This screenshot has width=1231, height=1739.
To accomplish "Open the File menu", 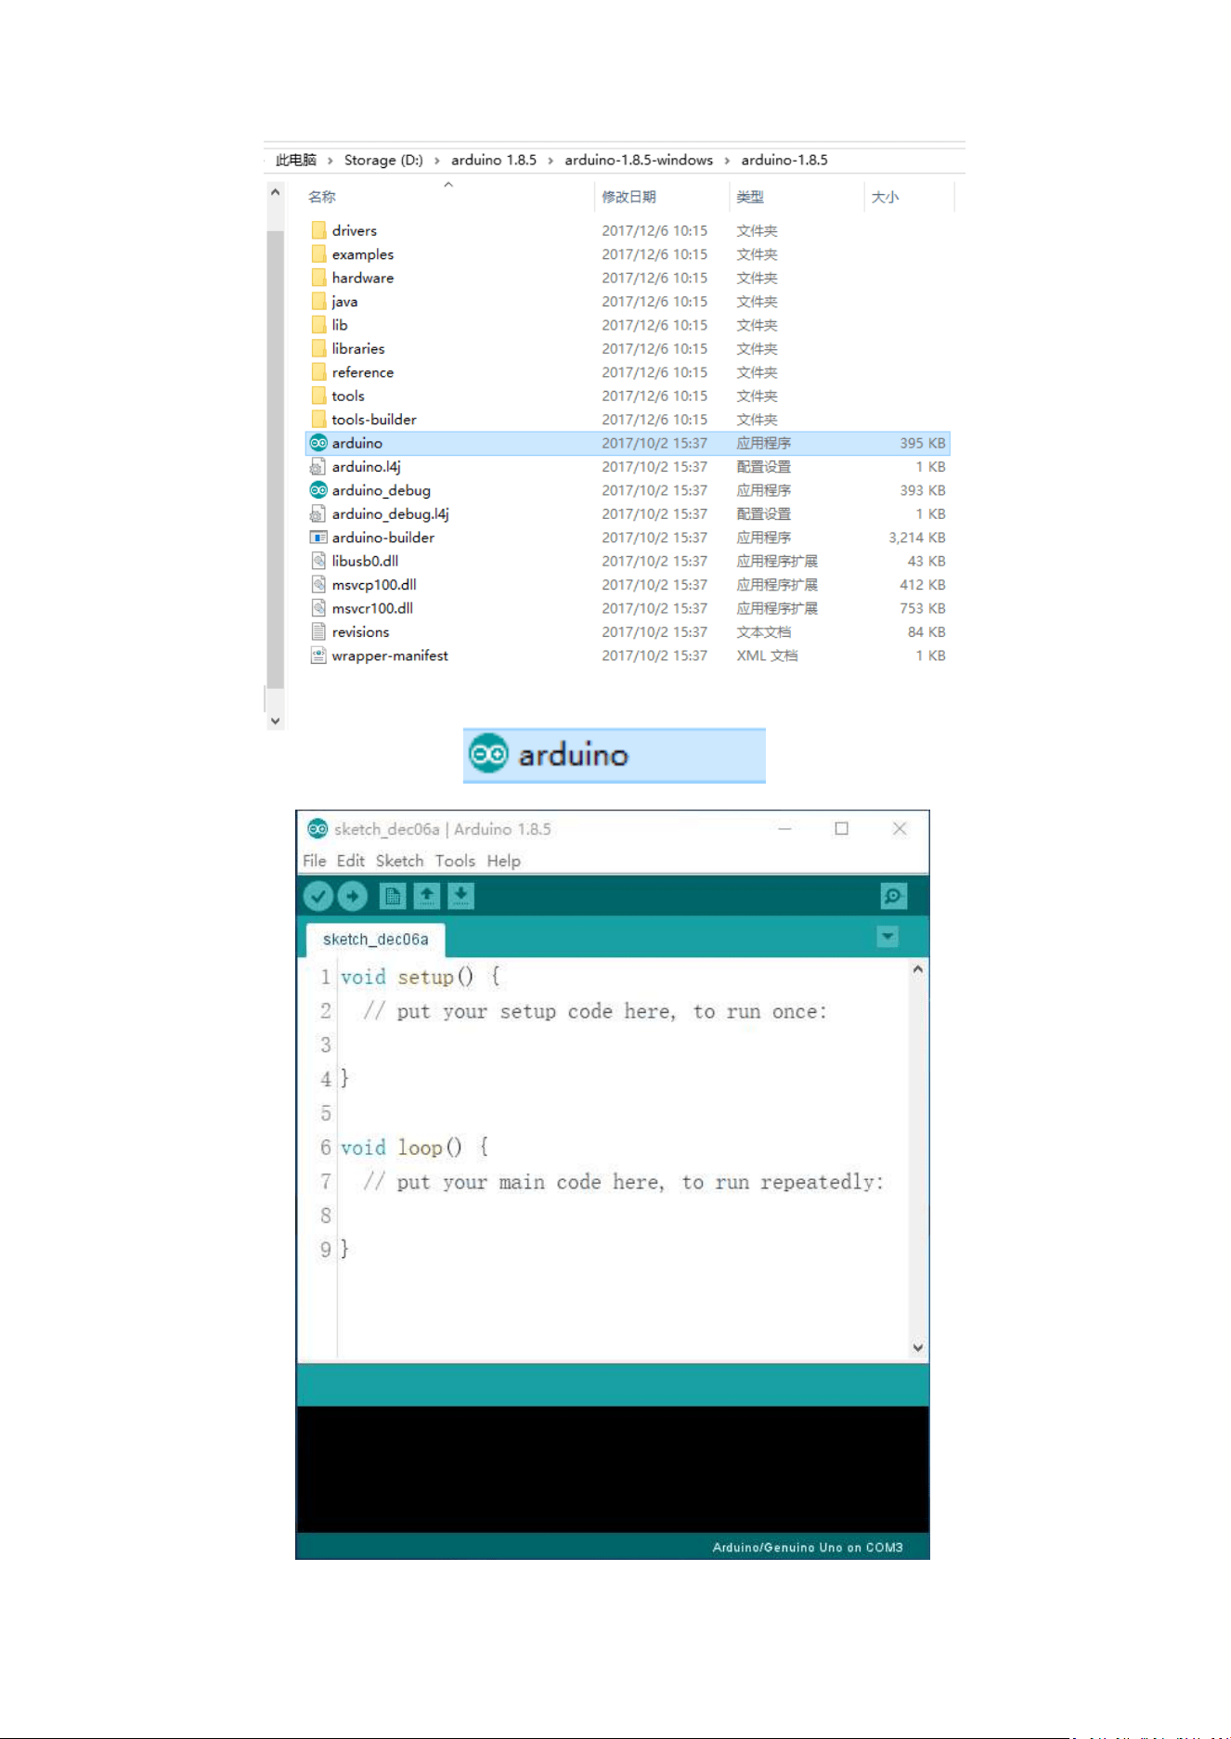I will coord(314,861).
